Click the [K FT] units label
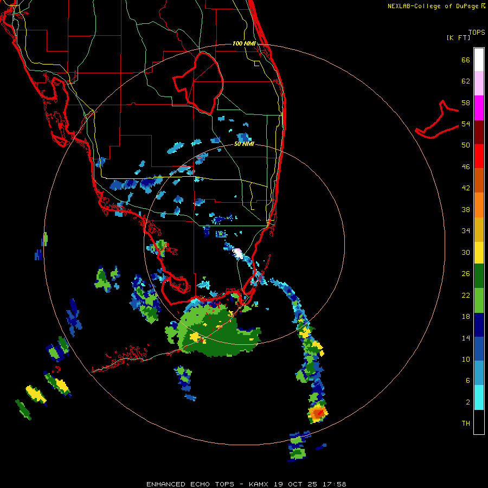Image resolution: width=488 pixels, height=488 pixels. pos(458,37)
